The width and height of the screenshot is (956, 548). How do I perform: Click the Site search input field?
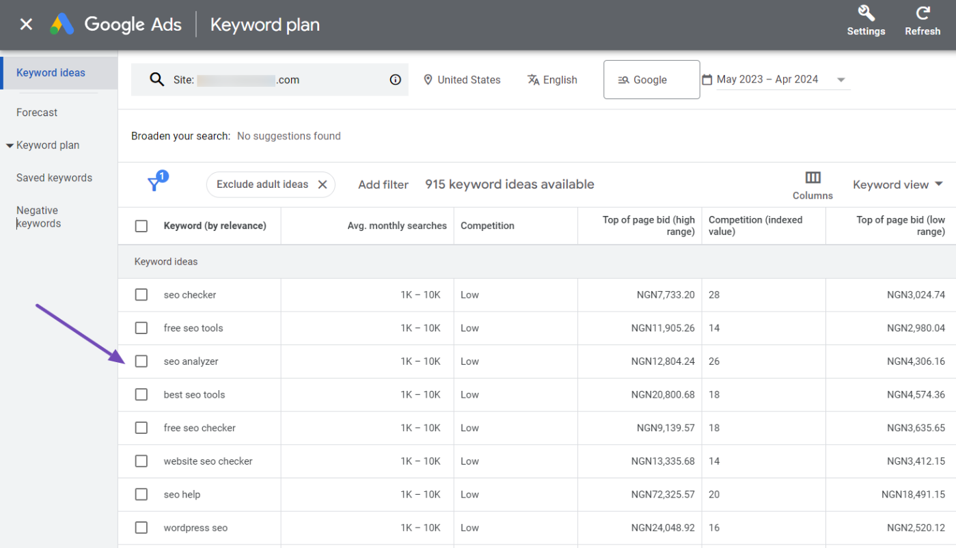coord(270,80)
